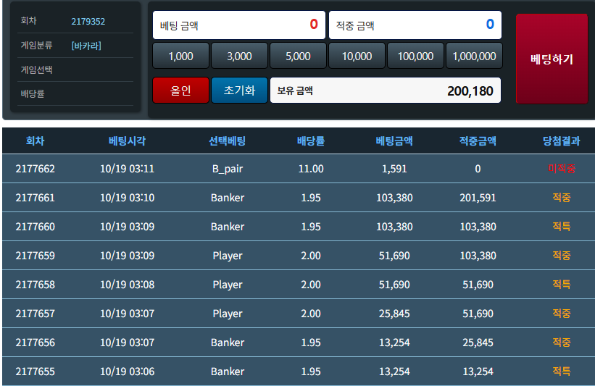Click the 적중 금액 field
The width and height of the screenshot is (595, 386).
click(415, 25)
